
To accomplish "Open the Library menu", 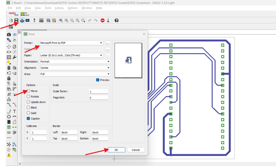I will tap(59, 8).
